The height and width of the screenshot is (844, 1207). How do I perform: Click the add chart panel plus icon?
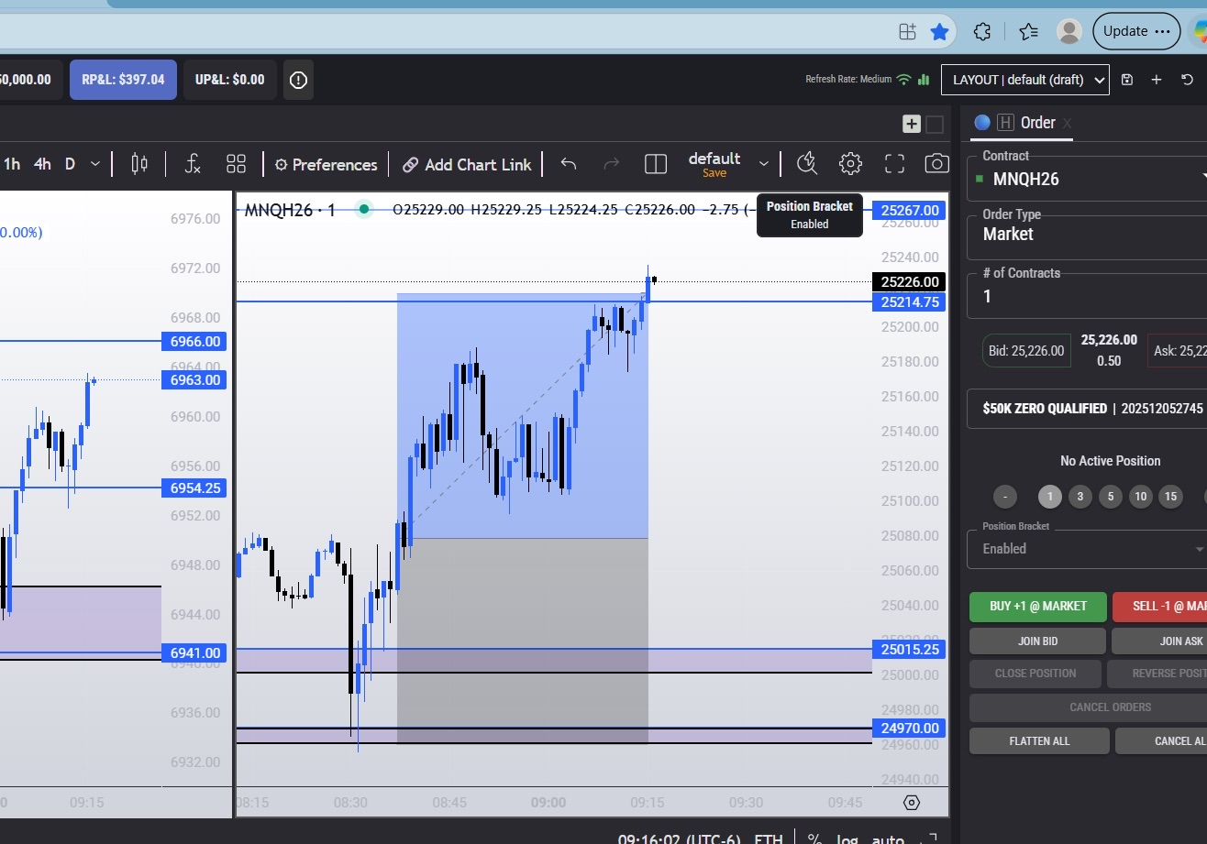(x=912, y=125)
